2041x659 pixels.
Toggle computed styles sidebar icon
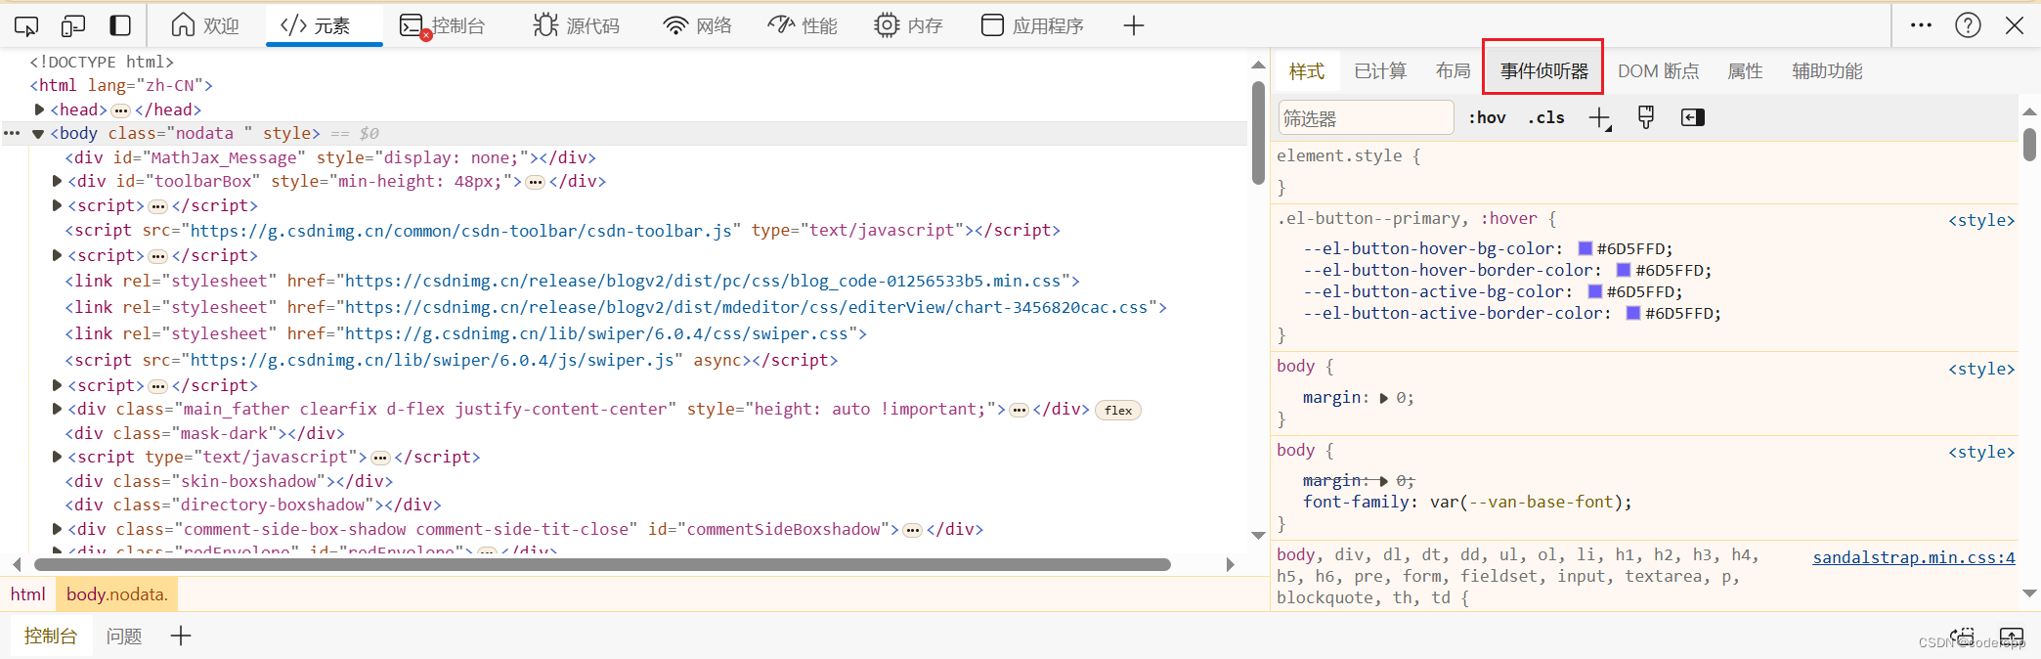pos(1693,118)
